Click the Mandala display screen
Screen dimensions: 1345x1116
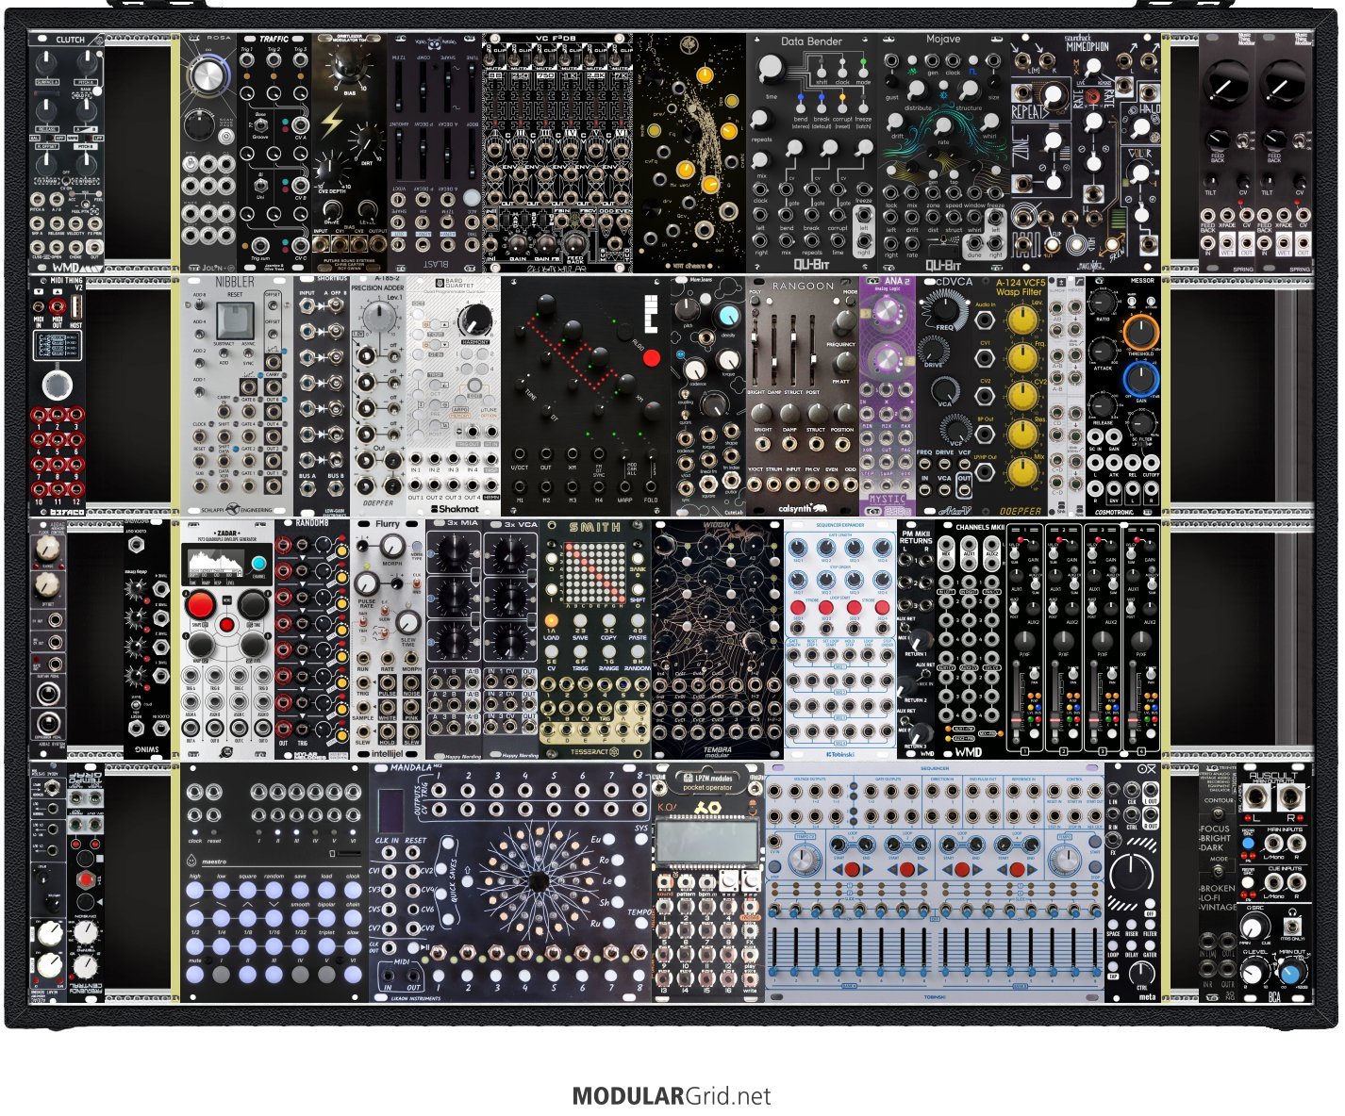[390, 811]
